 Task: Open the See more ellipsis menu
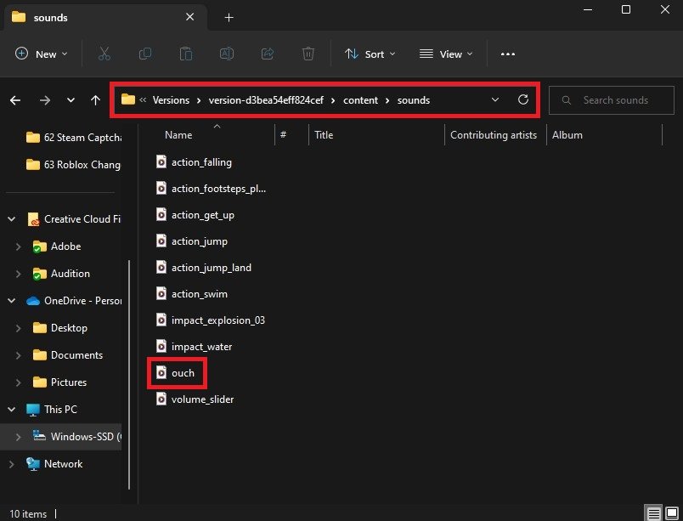[x=508, y=54]
